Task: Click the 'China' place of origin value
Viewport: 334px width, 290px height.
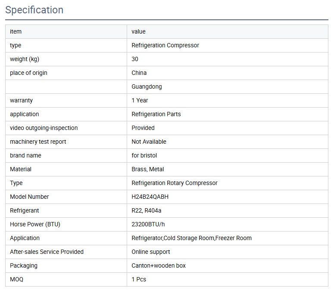Action: [139, 73]
